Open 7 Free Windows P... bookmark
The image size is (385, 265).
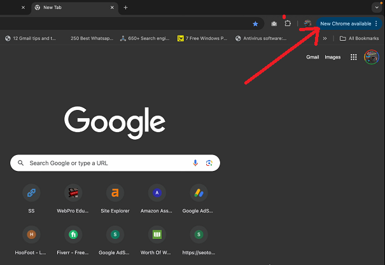pyautogui.click(x=202, y=39)
